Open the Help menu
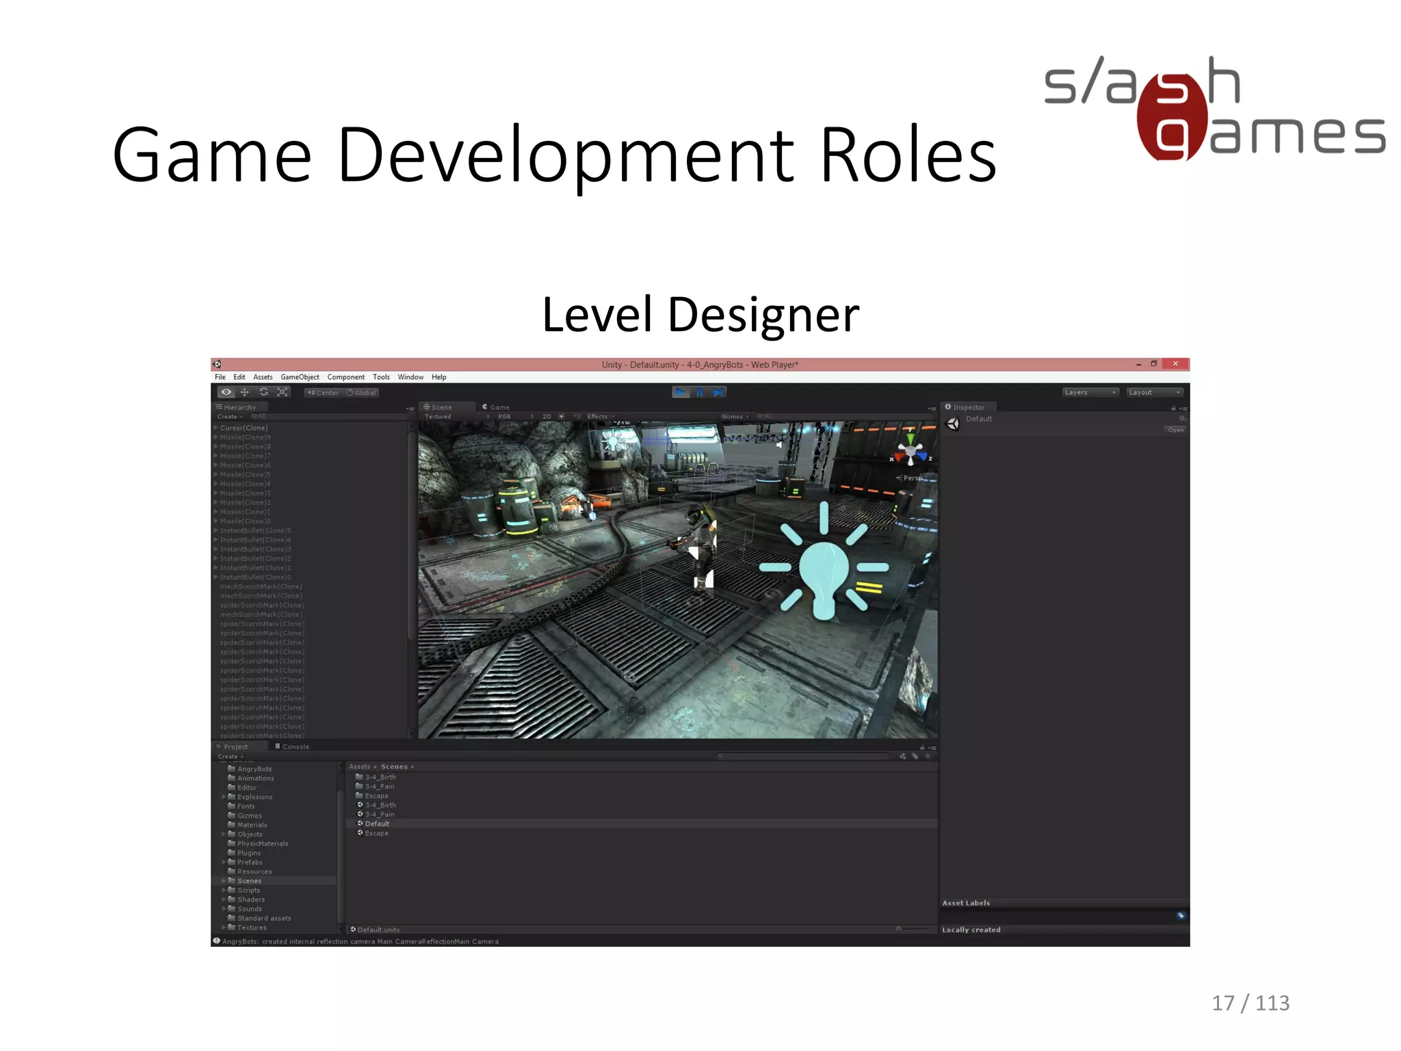Image resolution: width=1401 pixels, height=1051 pixels. (438, 377)
